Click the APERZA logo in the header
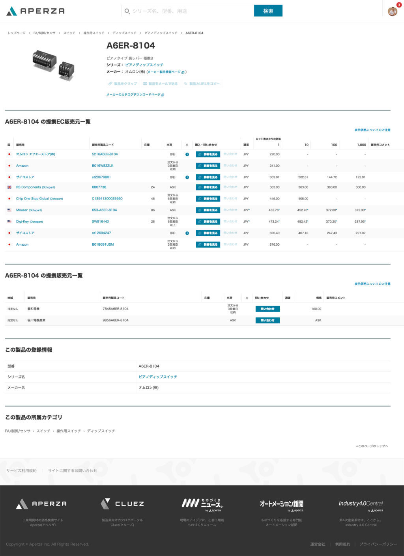 click(36, 11)
